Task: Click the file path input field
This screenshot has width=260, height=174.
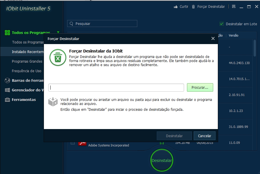Action: pyautogui.click(x=116, y=88)
